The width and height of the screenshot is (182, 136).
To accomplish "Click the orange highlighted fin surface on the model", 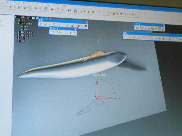I will coord(95,55).
